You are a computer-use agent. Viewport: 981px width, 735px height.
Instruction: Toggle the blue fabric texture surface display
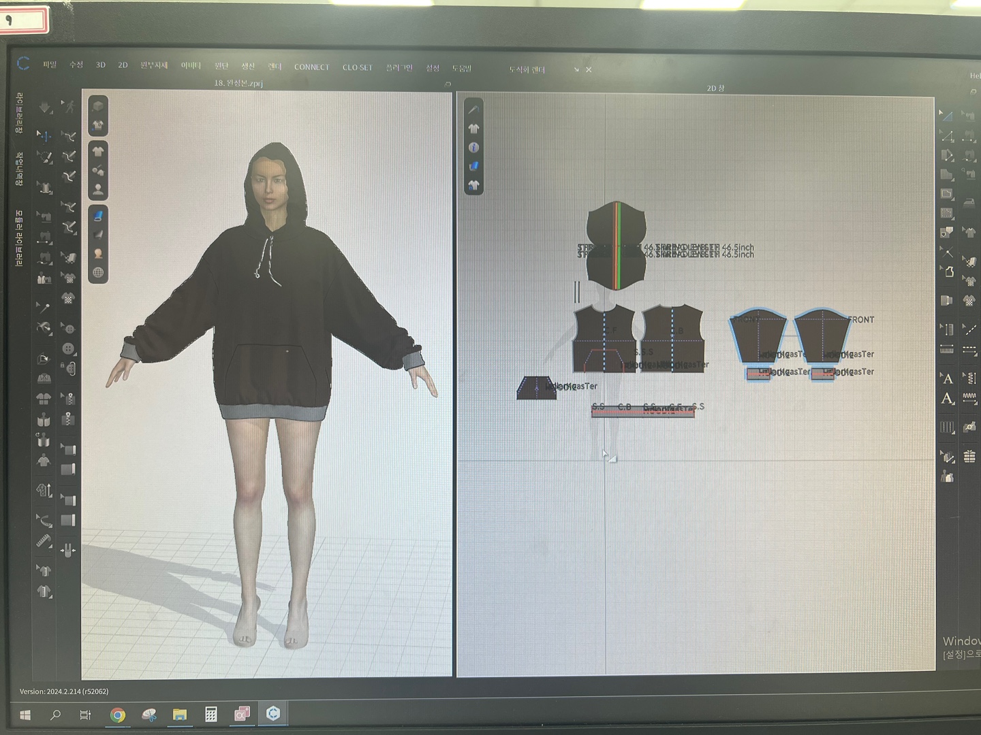coord(98,216)
